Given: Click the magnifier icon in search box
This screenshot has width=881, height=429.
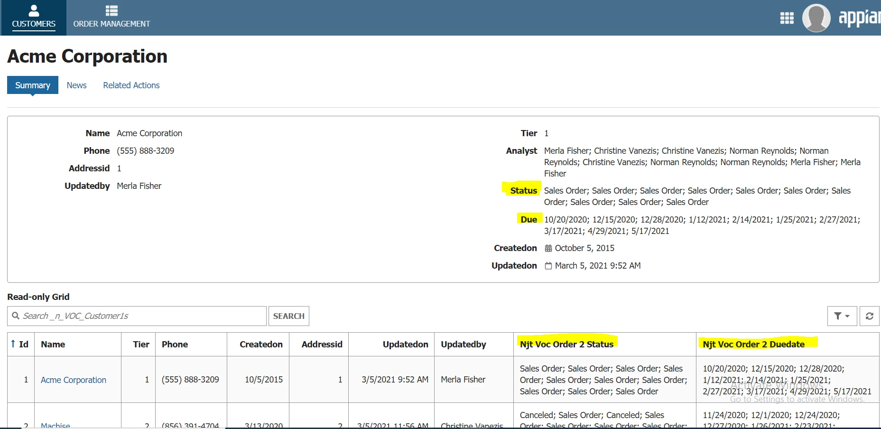Looking at the screenshot, I should [16, 316].
